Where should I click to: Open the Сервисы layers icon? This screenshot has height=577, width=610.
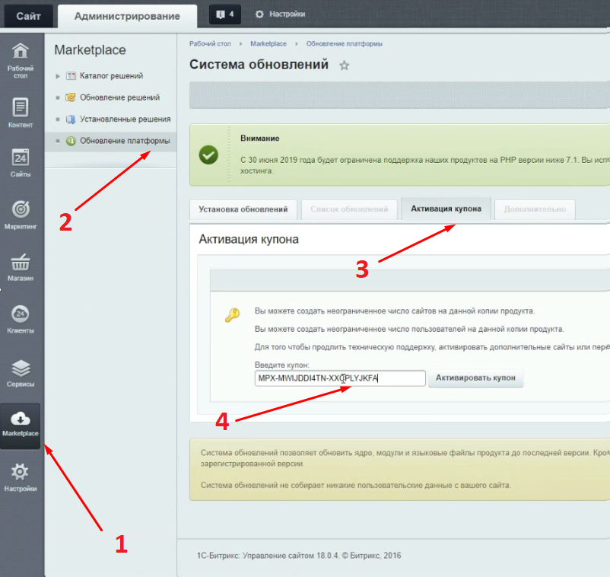point(21,368)
